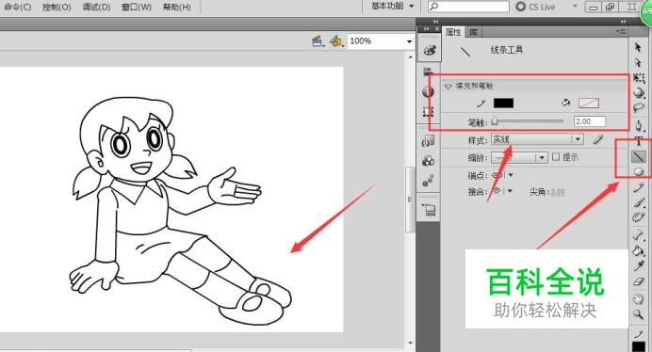Click the edit stroke style pencil button
Image resolution: width=652 pixels, height=352 pixels.
point(598,139)
